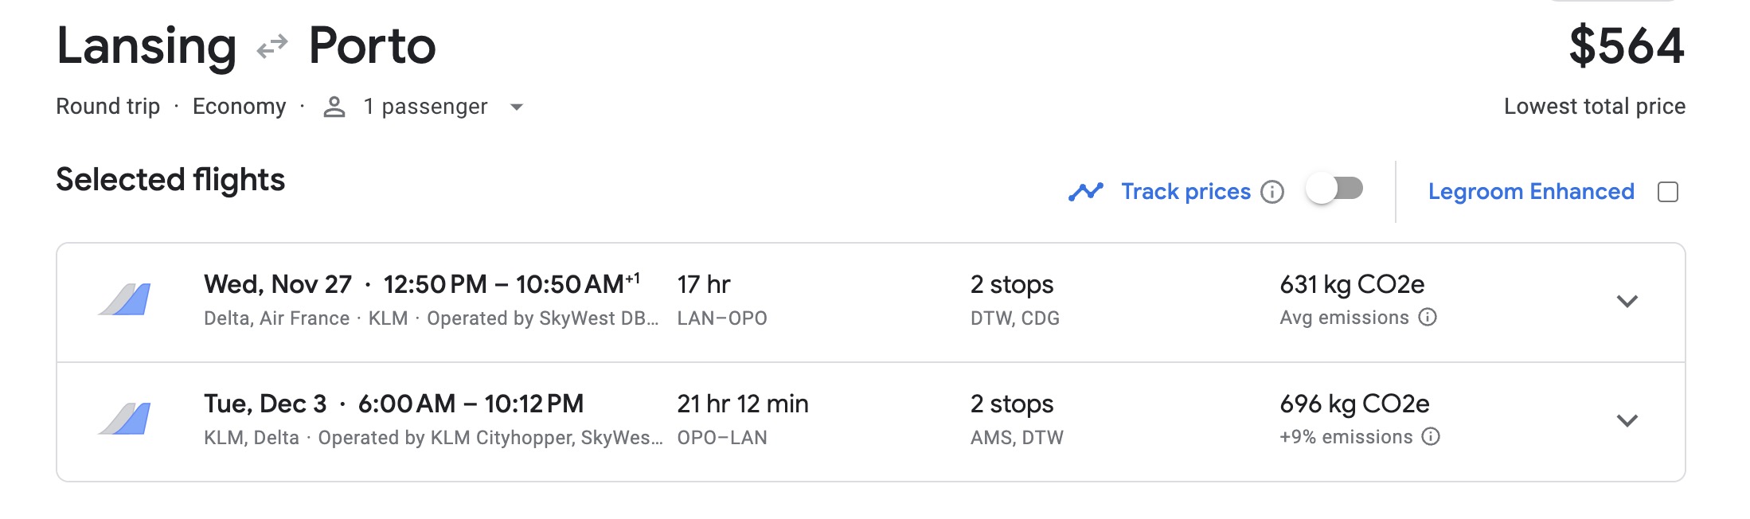Click the Track prices line-graph icon
This screenshot has height=519, width=1750.
pos(1088,190)
